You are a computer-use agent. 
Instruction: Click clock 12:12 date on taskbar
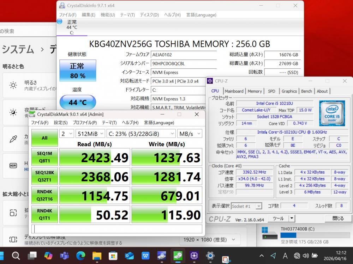pyautogui.click(x=335, y=256)
